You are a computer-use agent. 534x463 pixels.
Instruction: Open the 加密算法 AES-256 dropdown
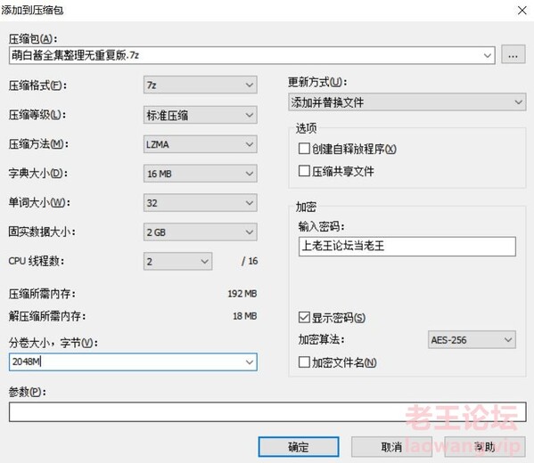[472, 339]
